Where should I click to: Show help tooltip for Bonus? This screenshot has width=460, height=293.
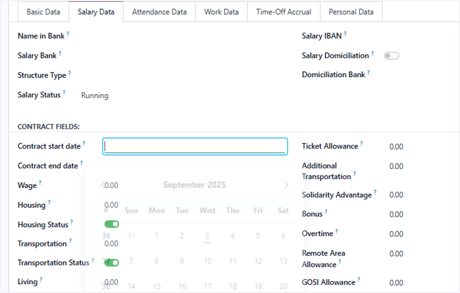(326, 212)
